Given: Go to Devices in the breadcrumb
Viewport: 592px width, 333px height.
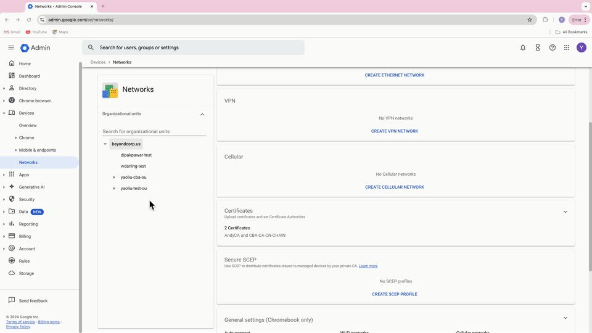Looking at the screenshot, I should click(x=98, y=62).
